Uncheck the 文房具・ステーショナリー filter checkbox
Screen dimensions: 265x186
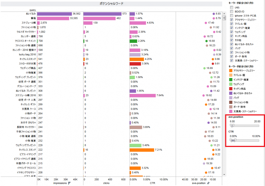coord(232,60)
